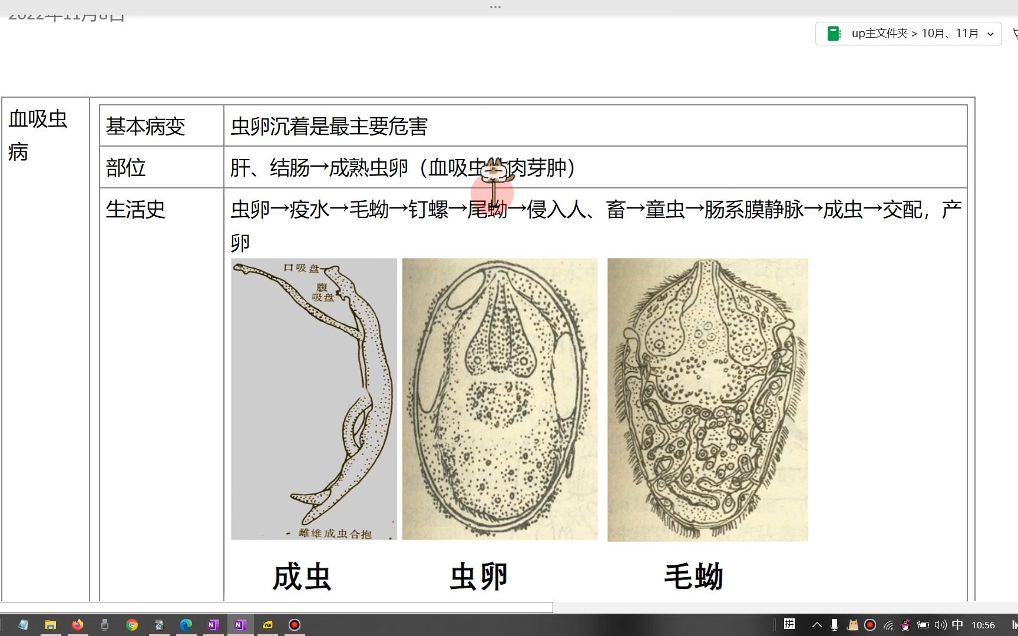
Task: Open the 10:56 taskbar clock
Action: point(983,625)
